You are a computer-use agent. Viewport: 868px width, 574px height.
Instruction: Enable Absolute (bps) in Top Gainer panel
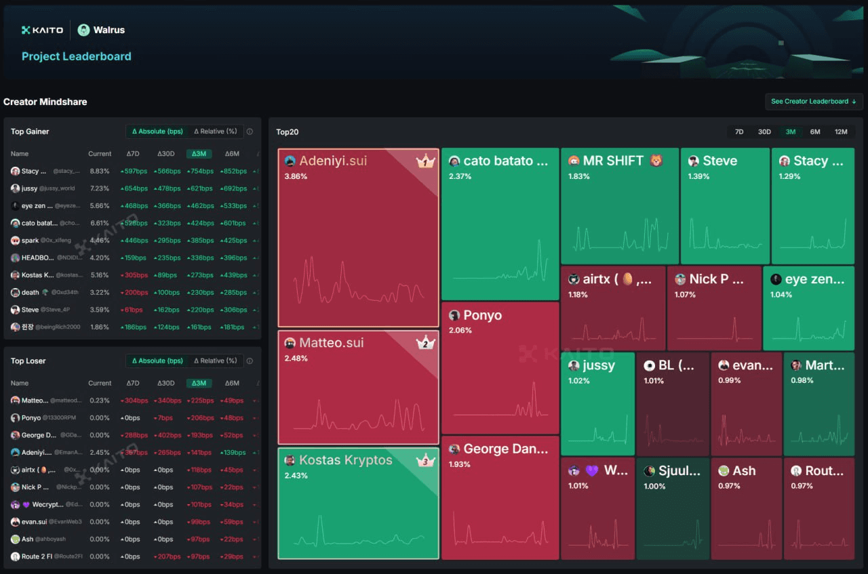[x=157, y=131]
